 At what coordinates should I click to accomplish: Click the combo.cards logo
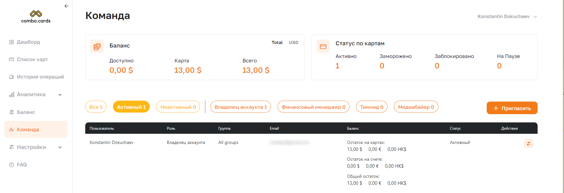pos(36,17)
